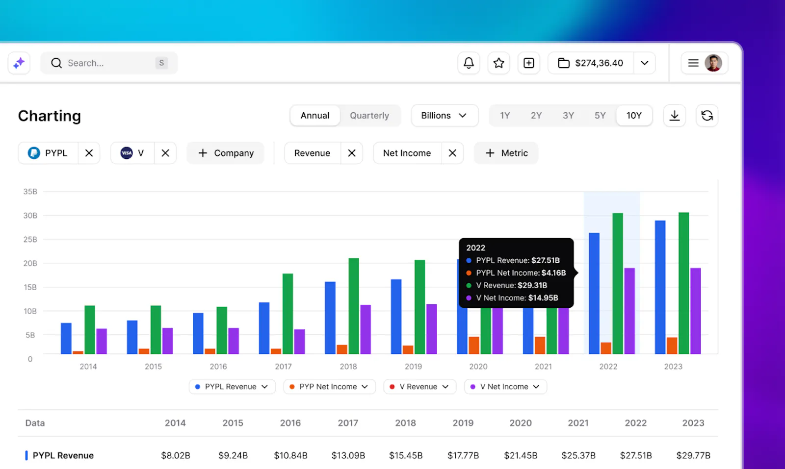Remove Revenue metric with X
The image size is (785, 469).
(352, 153)
